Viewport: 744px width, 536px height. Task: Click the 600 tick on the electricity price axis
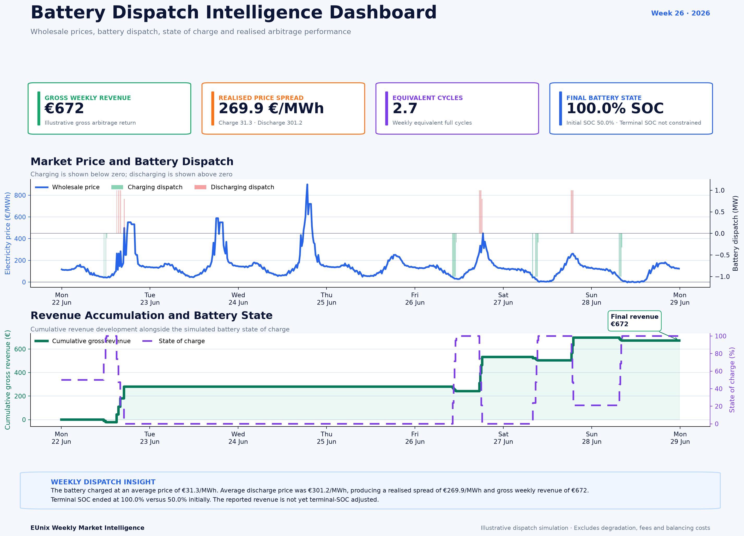click(20, 217)
